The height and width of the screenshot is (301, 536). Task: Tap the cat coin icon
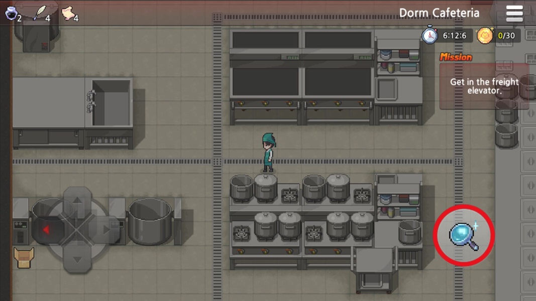tap(485, 36)
